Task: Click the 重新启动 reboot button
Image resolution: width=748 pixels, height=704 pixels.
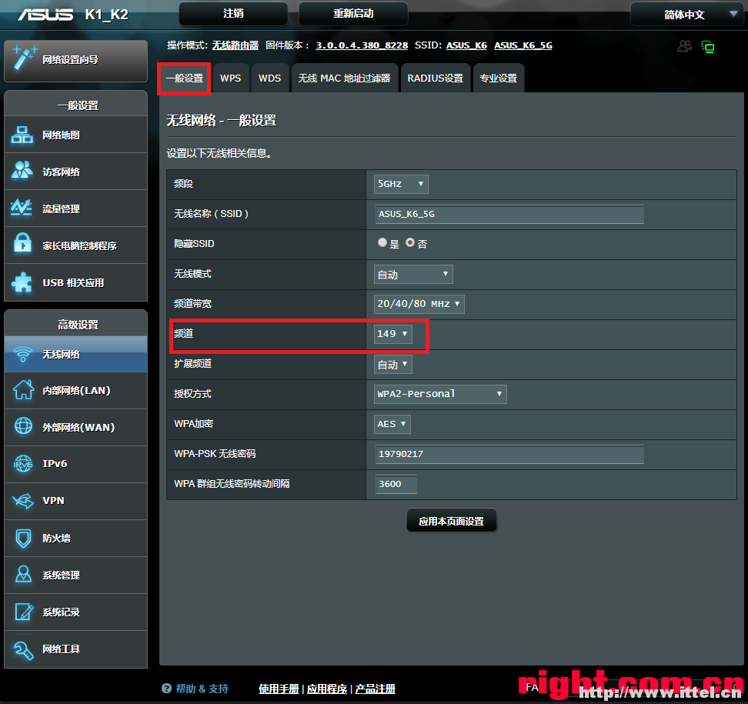Action: point(352,14)
